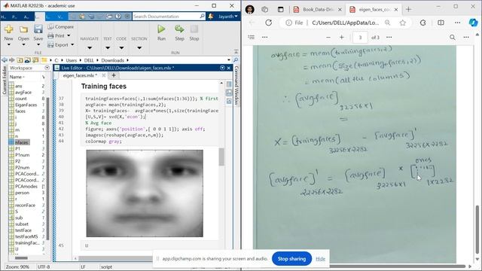Click the Edge profile picture
The width and height of the screenshot is (482, 271).
[x=249, y=10]
